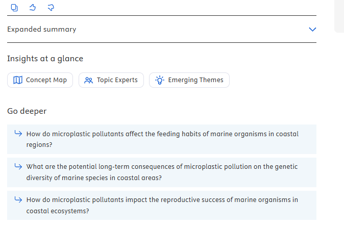Expand the summary using the chevron arrow

[x=313, y=30]
